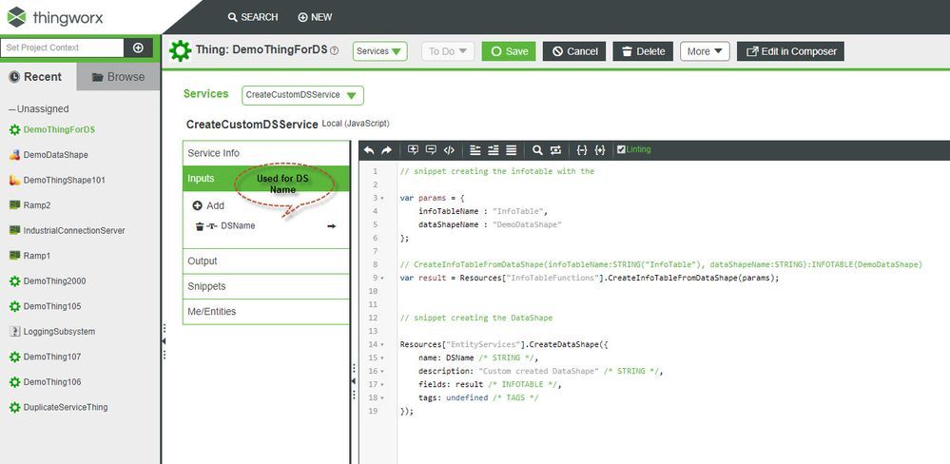Click the uncomment selection icon
Image resolution: width=950 pixels, height=464 pixels.
[x=431, y=150]
